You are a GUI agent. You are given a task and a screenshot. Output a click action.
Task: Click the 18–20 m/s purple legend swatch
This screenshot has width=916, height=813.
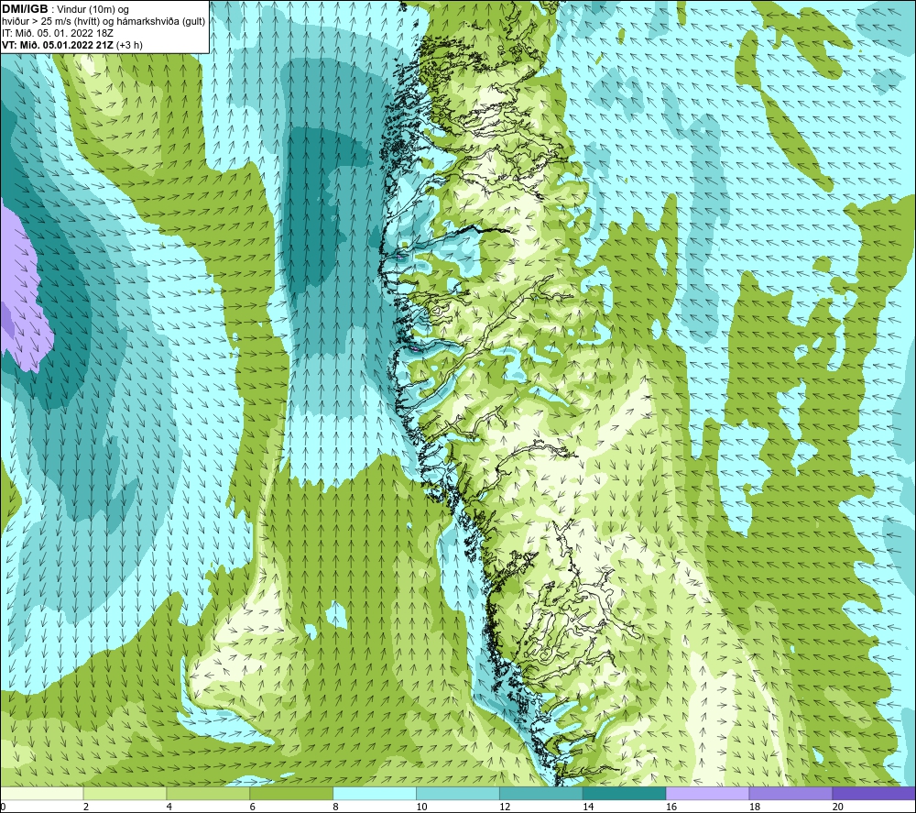791,794
